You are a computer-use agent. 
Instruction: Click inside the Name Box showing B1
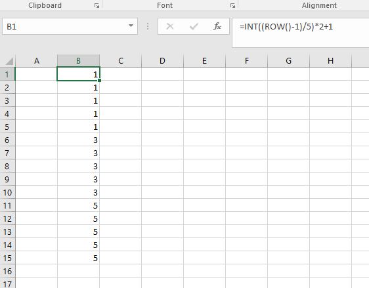coord(65,26)
